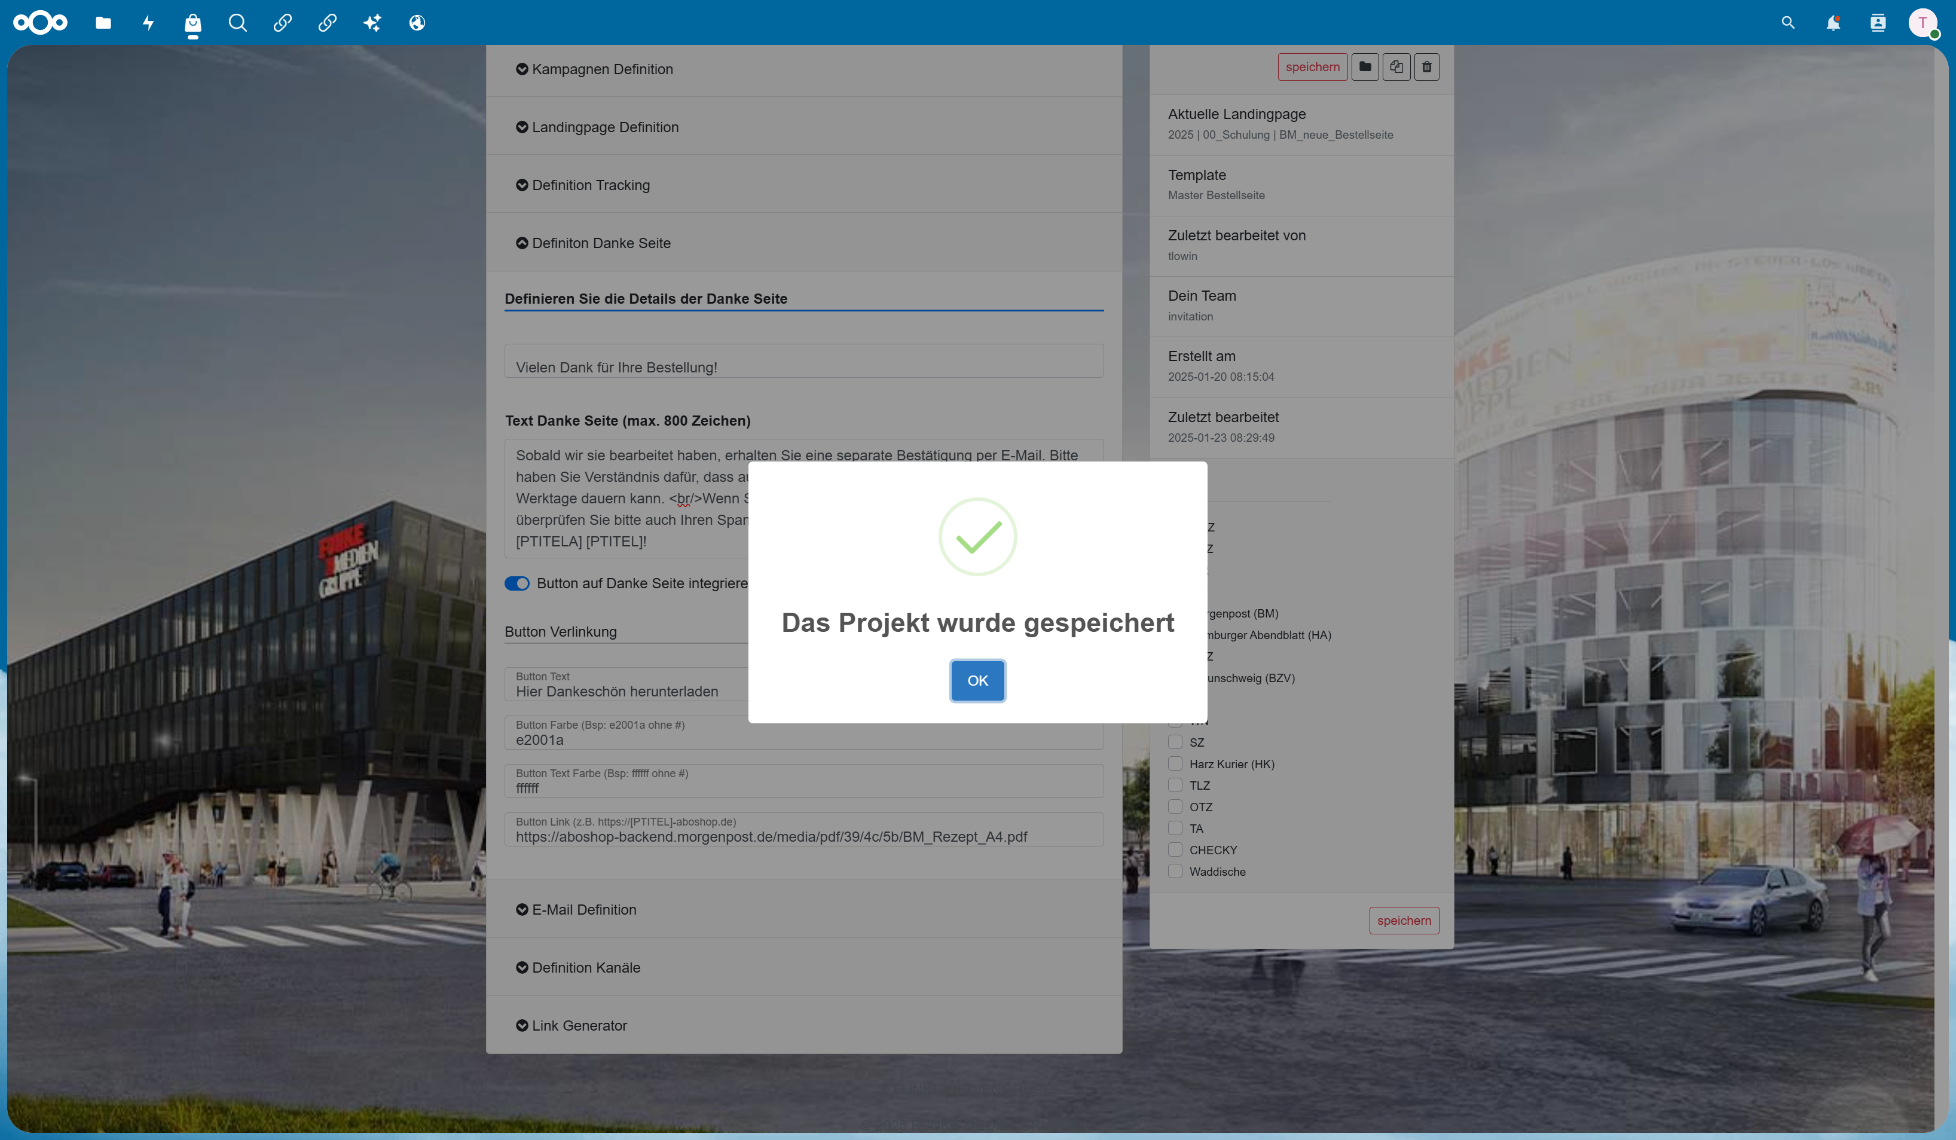This screenshot has height=1140, width=1956.
Task: Open the contacts menu icon
Action: pos(1878,23)
